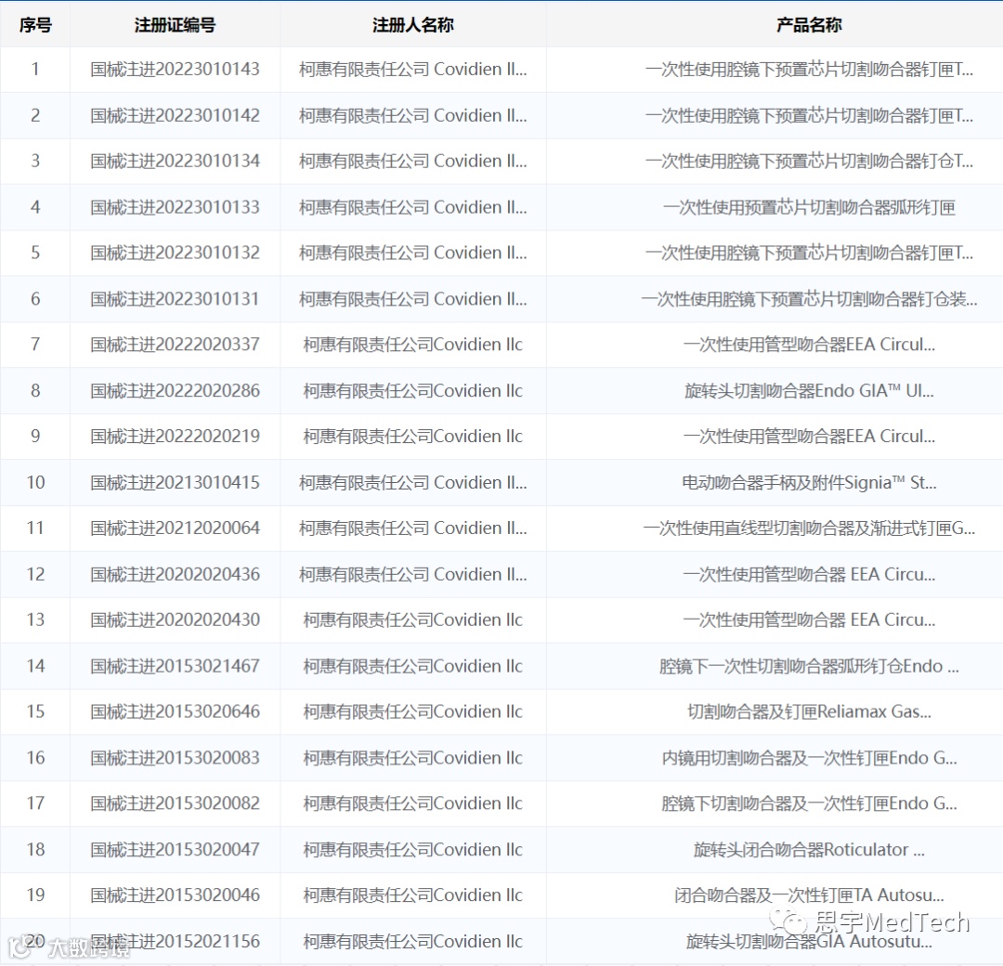The width and height of the screenshot is (1003, 966).
Task: Select registration number 国械注进20153020047
Action: 175,849
